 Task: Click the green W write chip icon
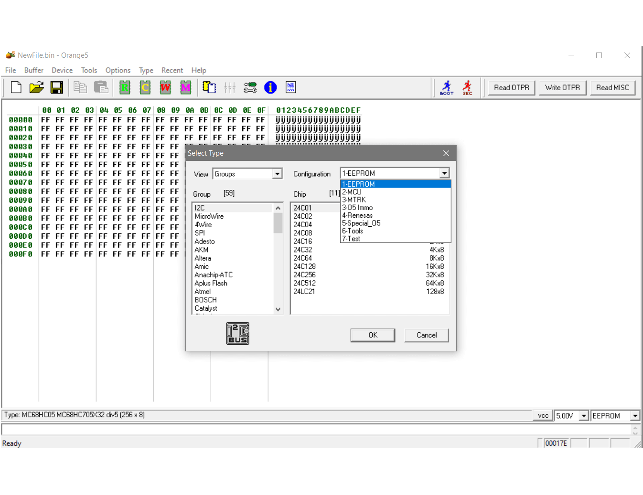click(165, 87)
